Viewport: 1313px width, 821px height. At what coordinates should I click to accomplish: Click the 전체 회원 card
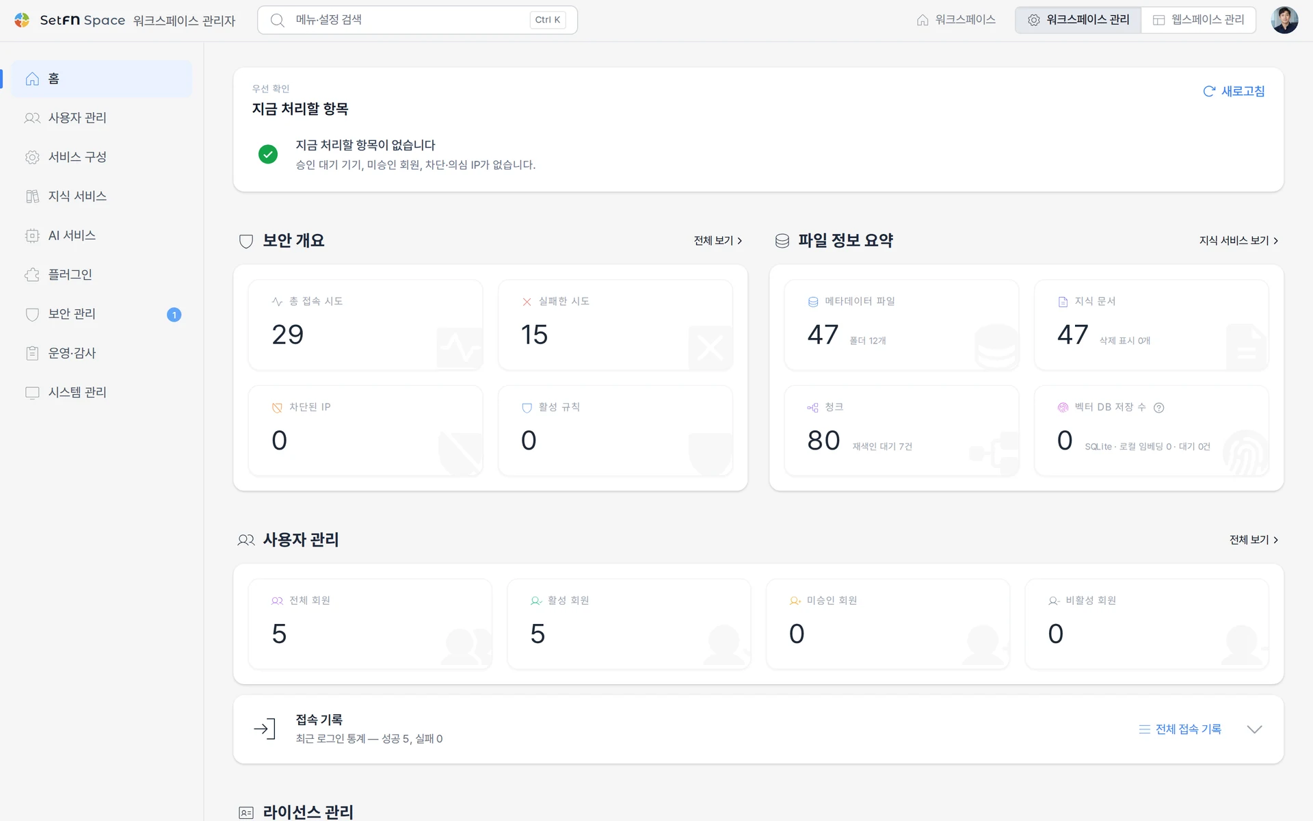pos(370,624)
